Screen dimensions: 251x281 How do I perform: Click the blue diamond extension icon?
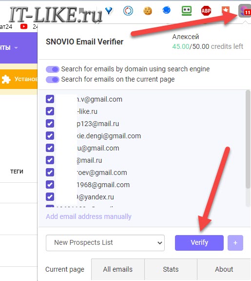(x=109, y=11)
